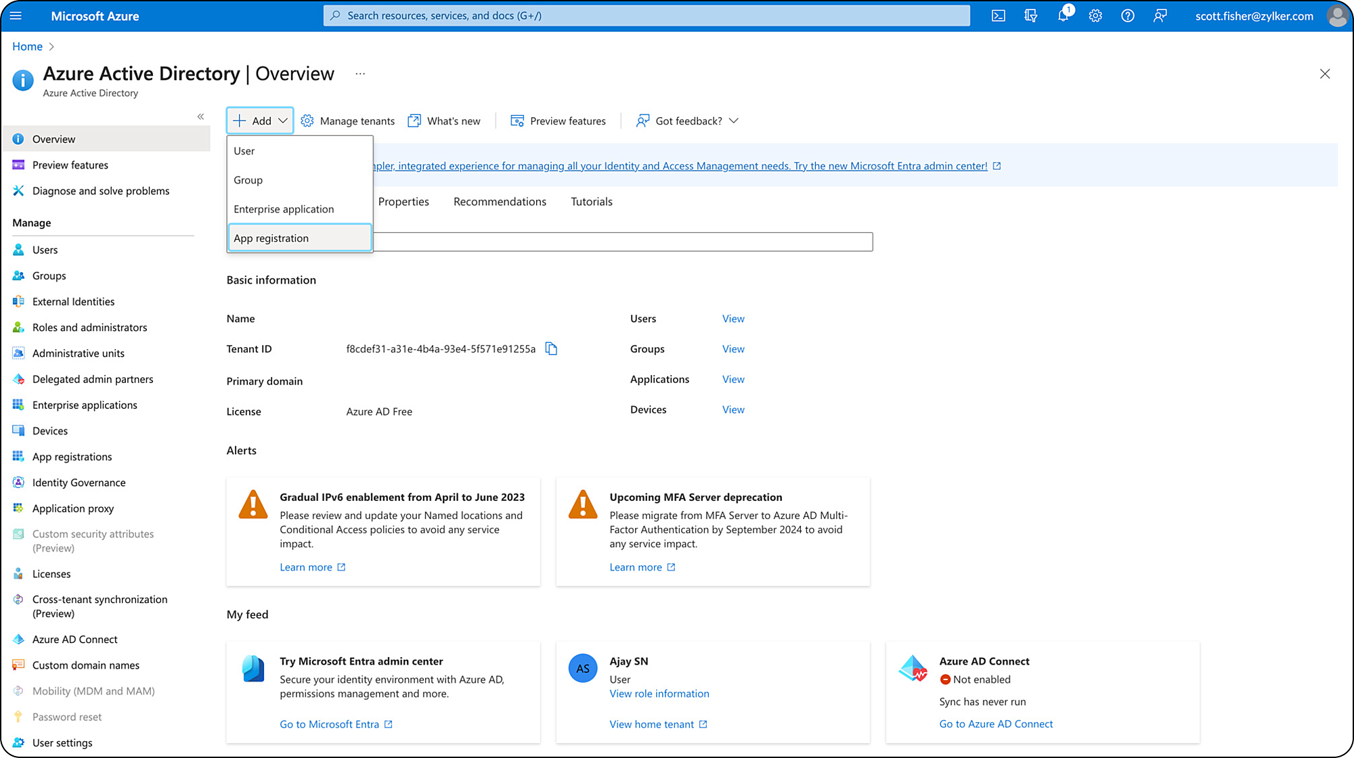Choose Enterprise application from Add menu

tap(300, 209)
